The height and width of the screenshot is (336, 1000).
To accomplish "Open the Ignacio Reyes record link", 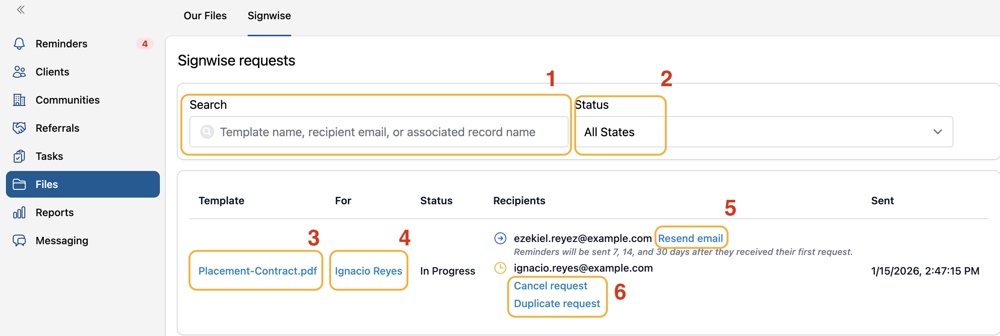I will [x=368, y=271].
